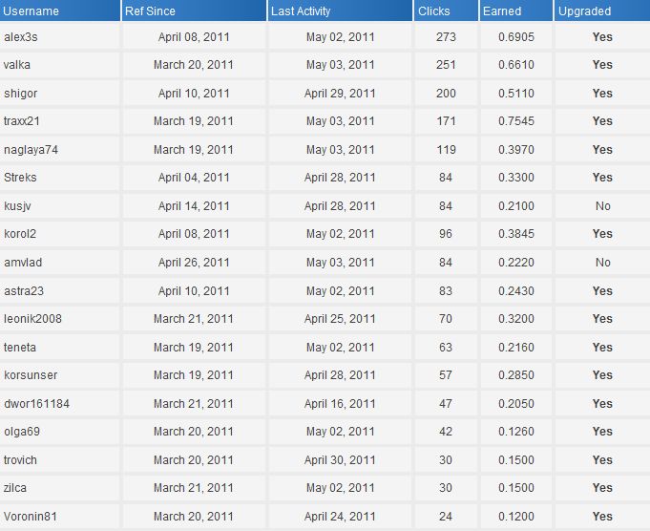Sort by the Username column header
The image size is (650, 531).
pos(31,11)
